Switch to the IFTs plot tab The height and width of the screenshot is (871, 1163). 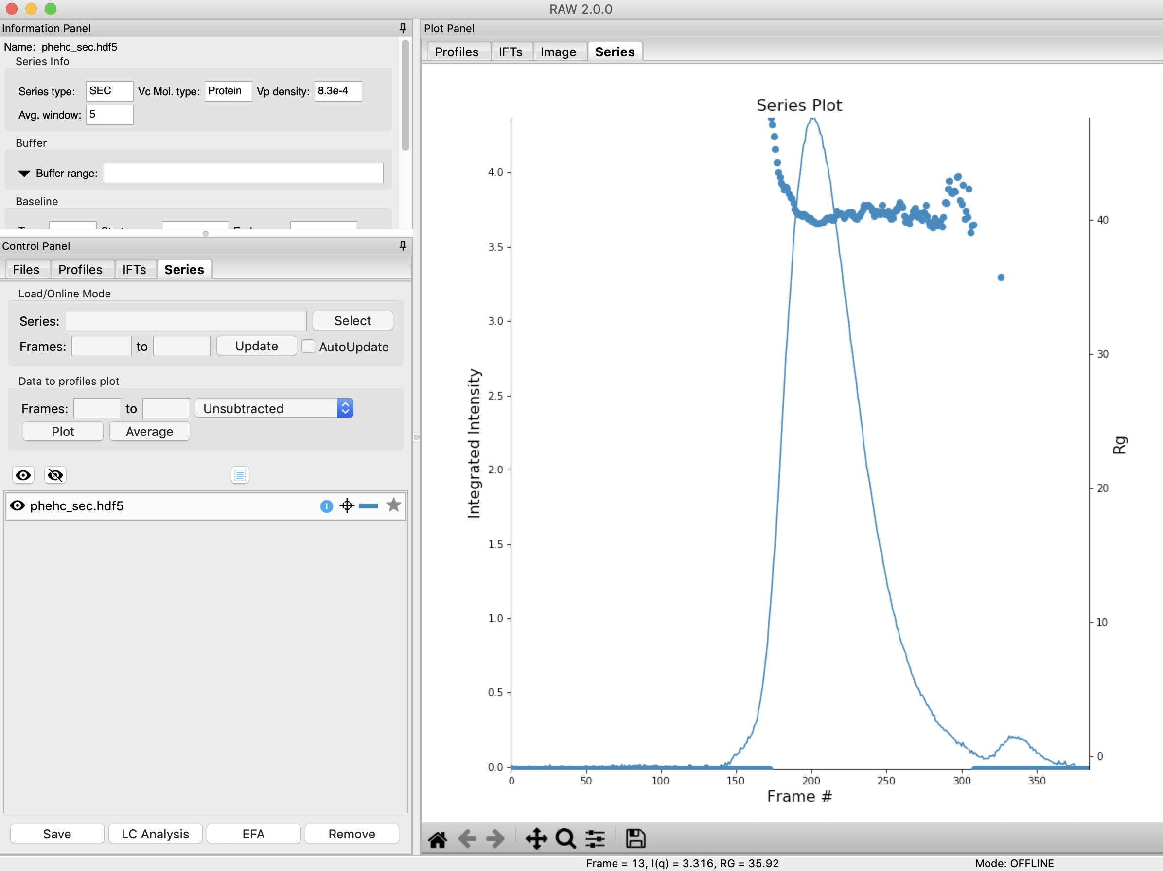pos(510,52)
